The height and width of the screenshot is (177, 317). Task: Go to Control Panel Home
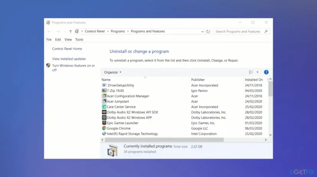[x=67, y=49]
